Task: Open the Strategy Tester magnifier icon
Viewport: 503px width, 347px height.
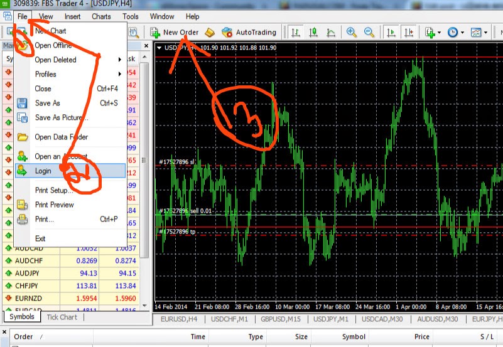Action: (134, 32)
